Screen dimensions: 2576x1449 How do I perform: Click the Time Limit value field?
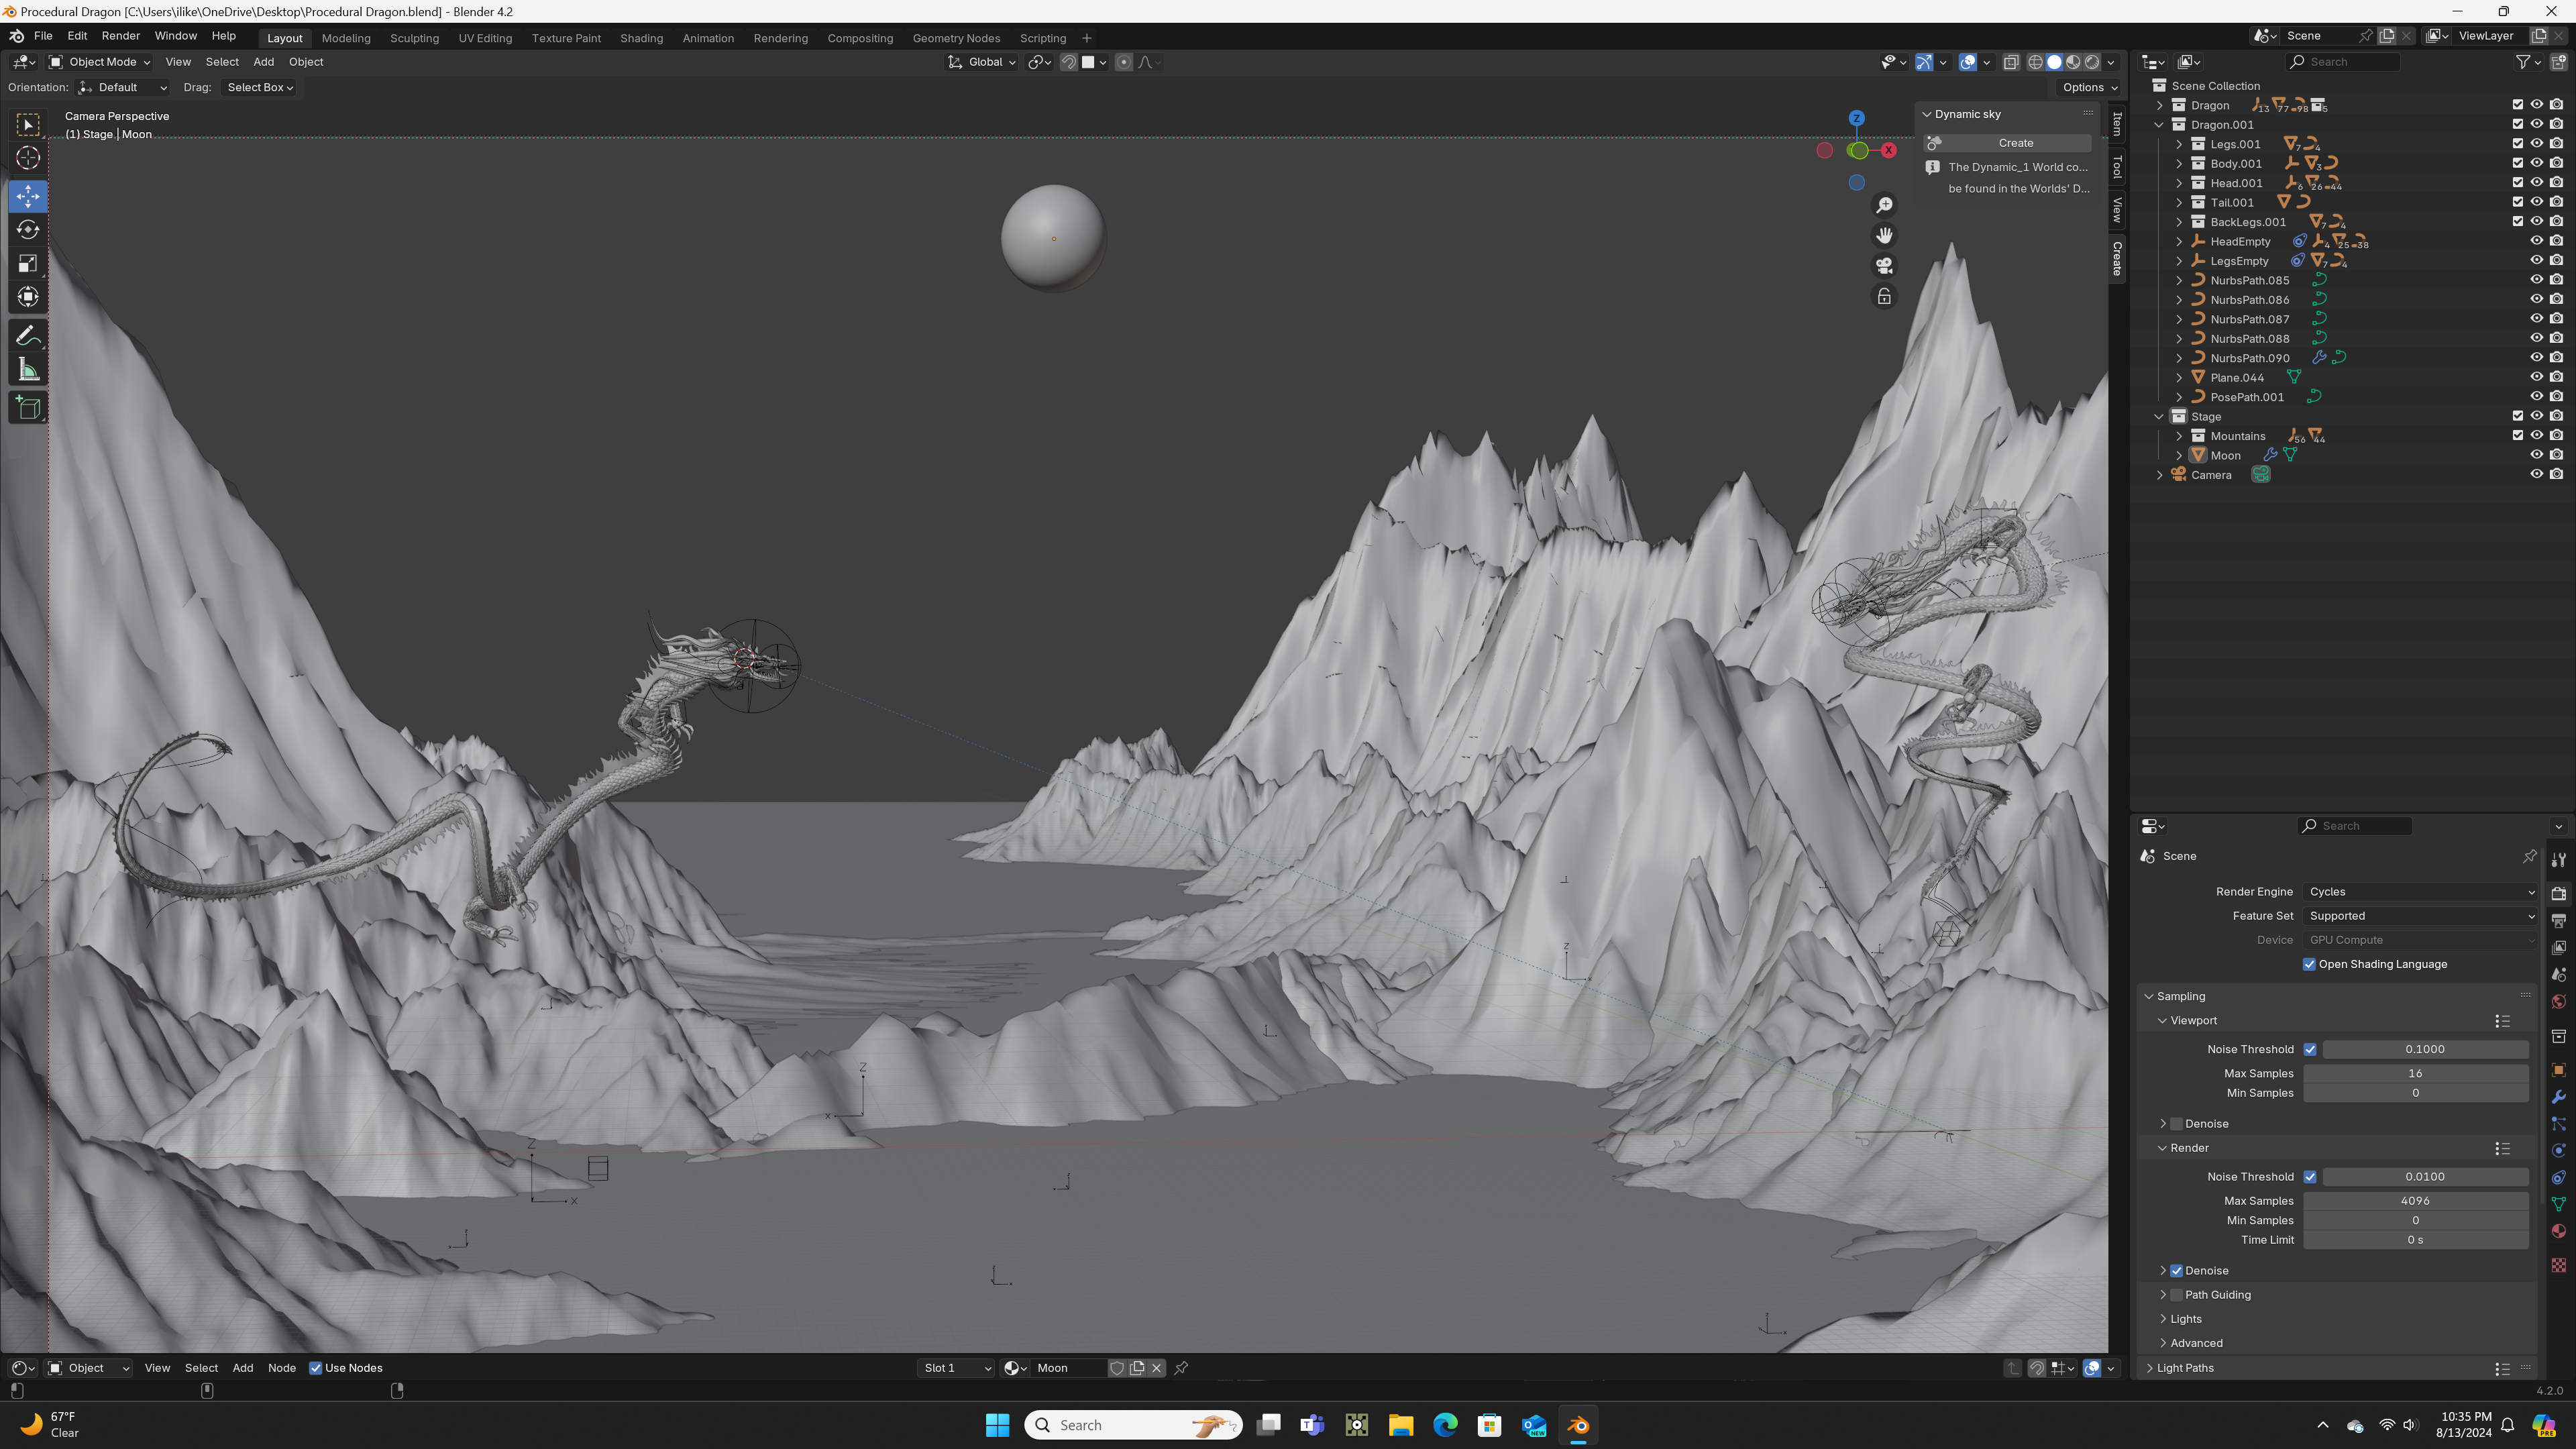[2415, 1240]
